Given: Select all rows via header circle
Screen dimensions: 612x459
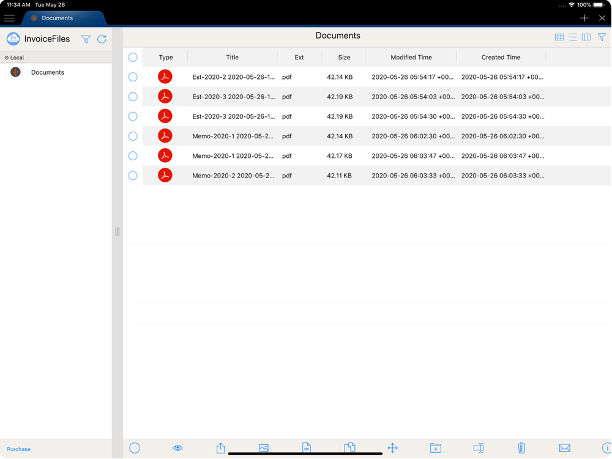Looking at the screenshot, I should coord(133,58).
